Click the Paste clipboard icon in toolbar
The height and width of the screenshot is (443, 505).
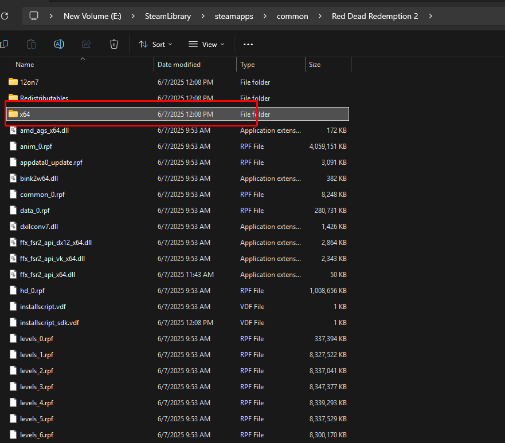click(x=32, y=44)
